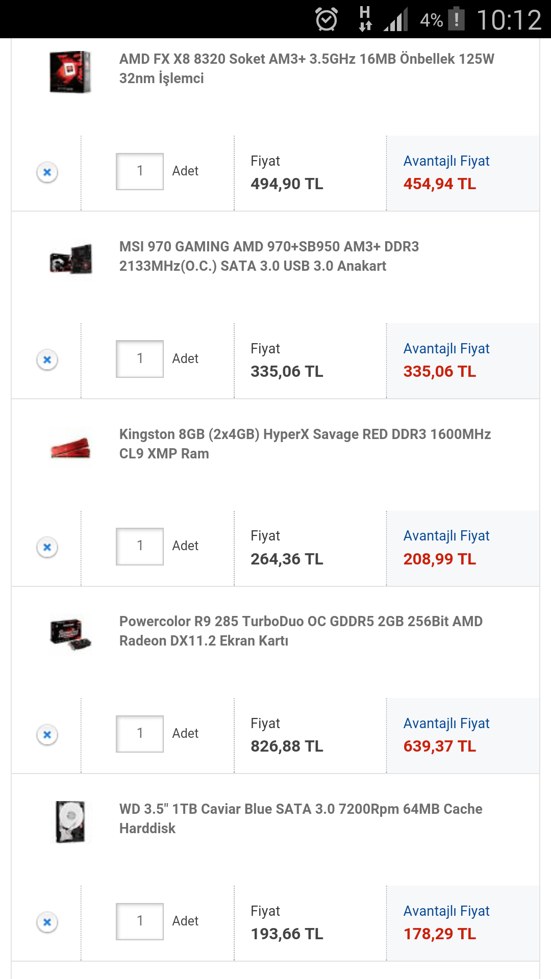Open the AMD FX X8 8320 product link
This screenshot has width=551, height=979.
coord(306,68)
